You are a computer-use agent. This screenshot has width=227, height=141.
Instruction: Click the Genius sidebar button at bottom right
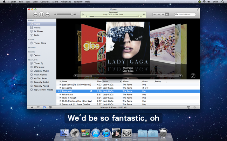[195, 107]
